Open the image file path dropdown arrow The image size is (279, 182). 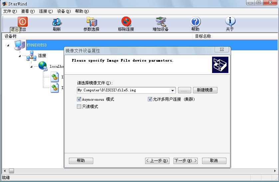(x=172, y=90)
